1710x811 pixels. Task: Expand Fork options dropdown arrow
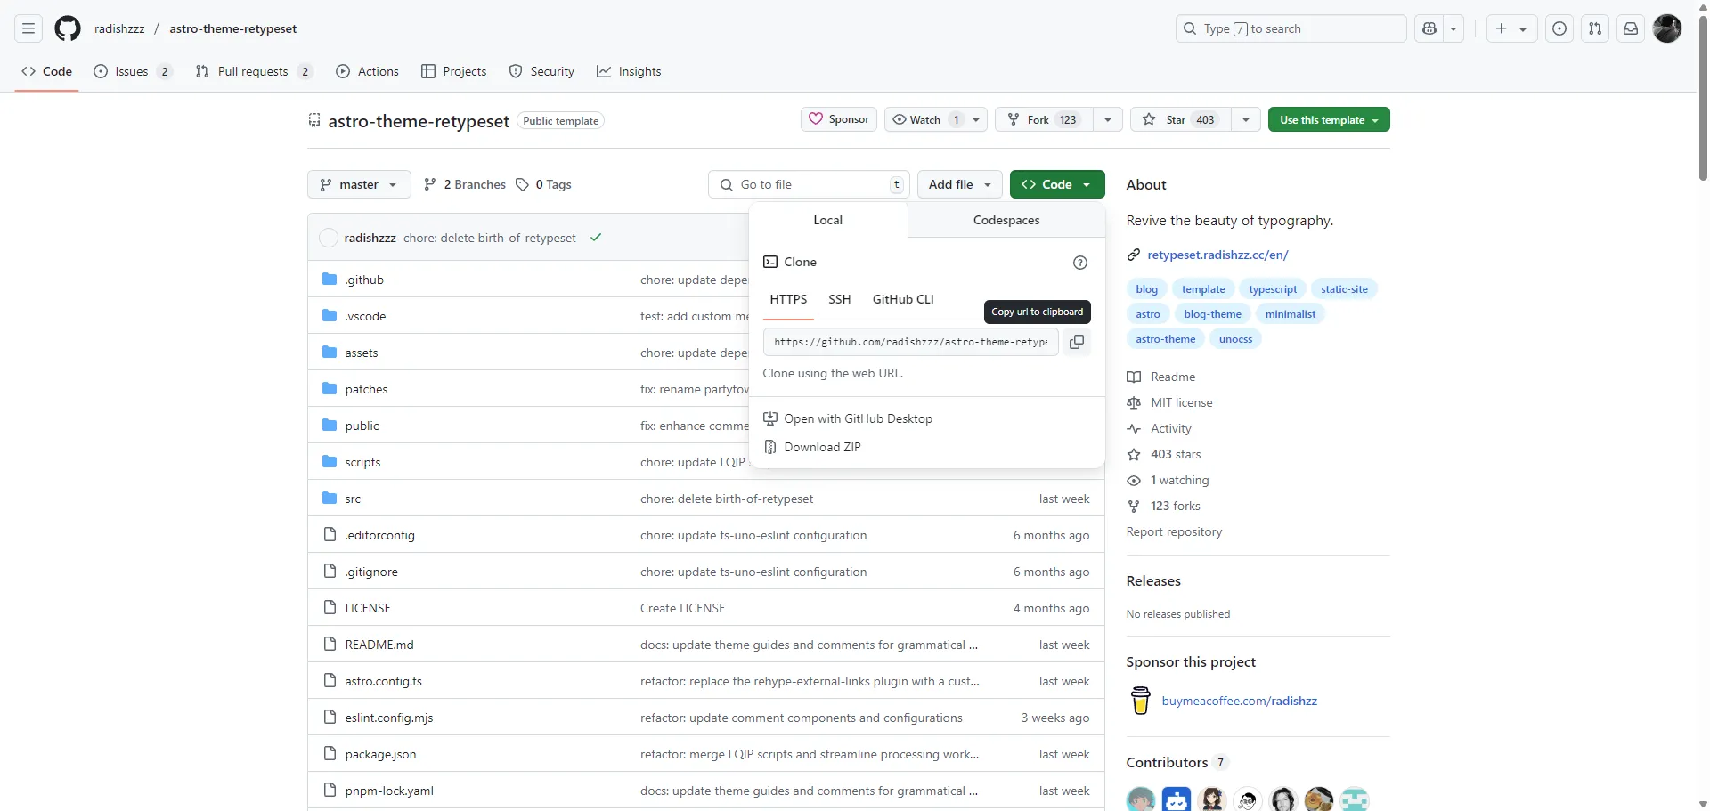point(1107,119)
